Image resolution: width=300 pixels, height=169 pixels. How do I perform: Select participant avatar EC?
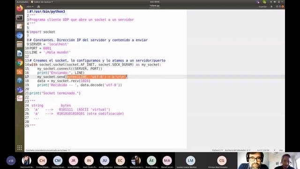(x=120, y=161)
